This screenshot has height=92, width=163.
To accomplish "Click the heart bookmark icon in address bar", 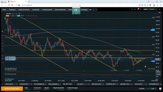I will [150, 5].
